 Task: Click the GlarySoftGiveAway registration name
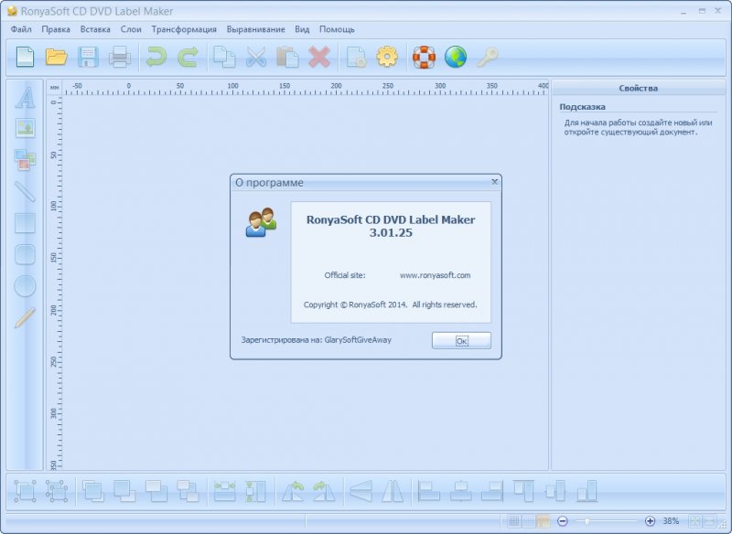pyautogui.click(x=358, y=340)
